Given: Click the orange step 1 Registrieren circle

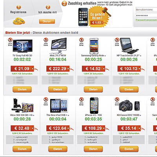Looking at the screenshot, I should [x=18, y=7].
